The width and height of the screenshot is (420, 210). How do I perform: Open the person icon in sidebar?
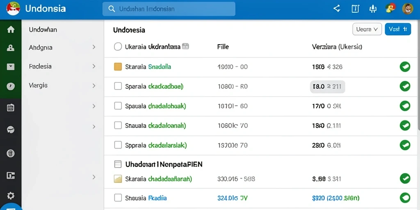click(11, 48)
